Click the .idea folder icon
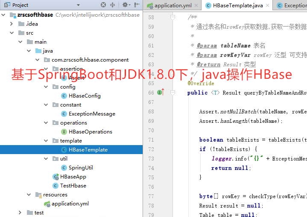 click(21, 24)
